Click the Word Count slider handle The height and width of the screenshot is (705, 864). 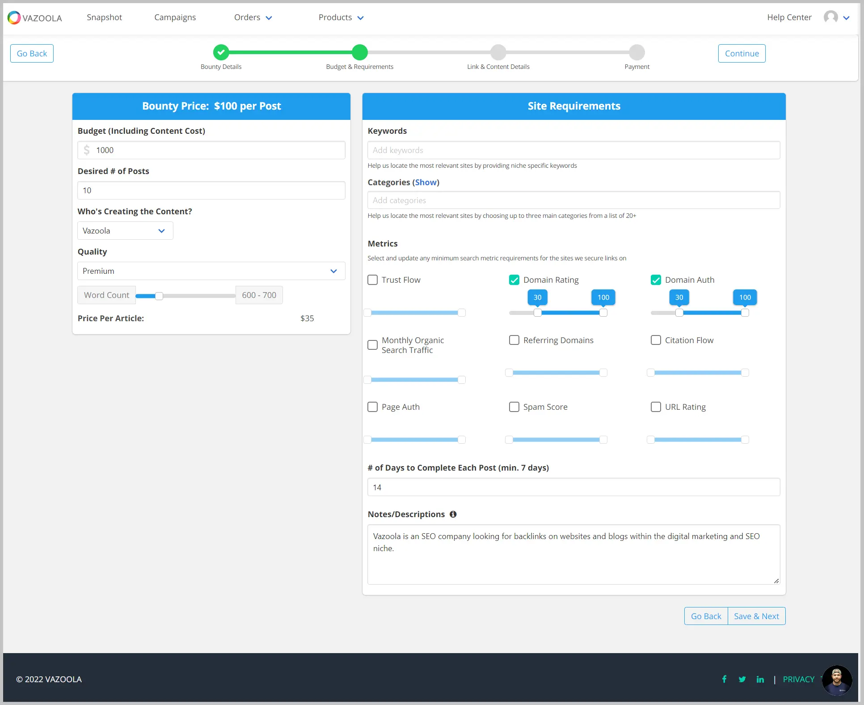click(x=159, y=296)
